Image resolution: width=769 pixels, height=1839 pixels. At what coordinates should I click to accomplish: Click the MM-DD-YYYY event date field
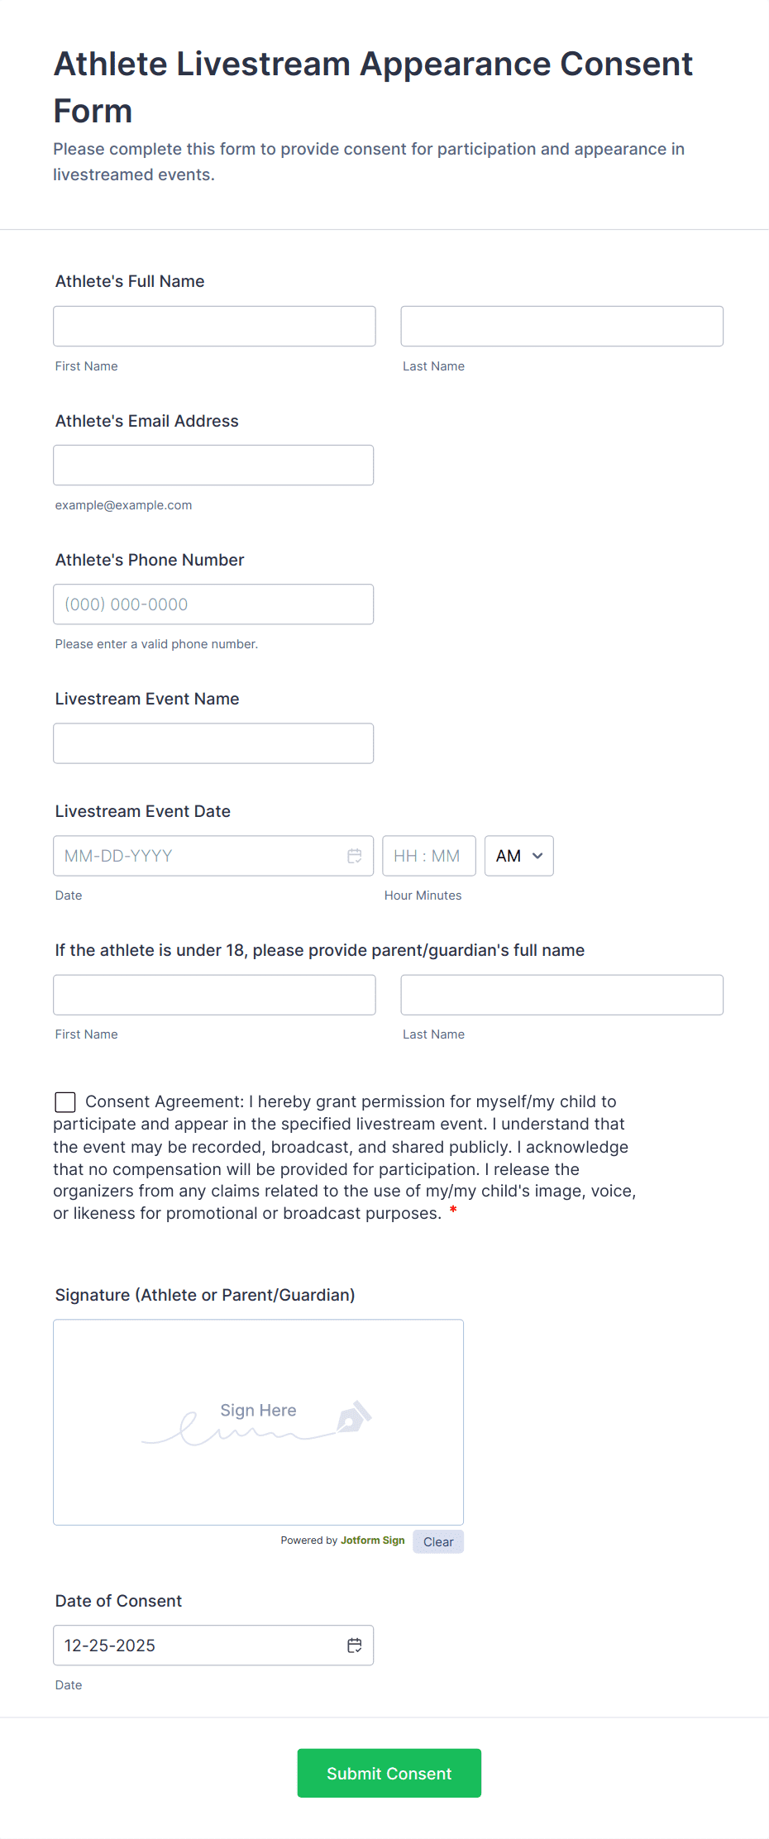[190, 856]
